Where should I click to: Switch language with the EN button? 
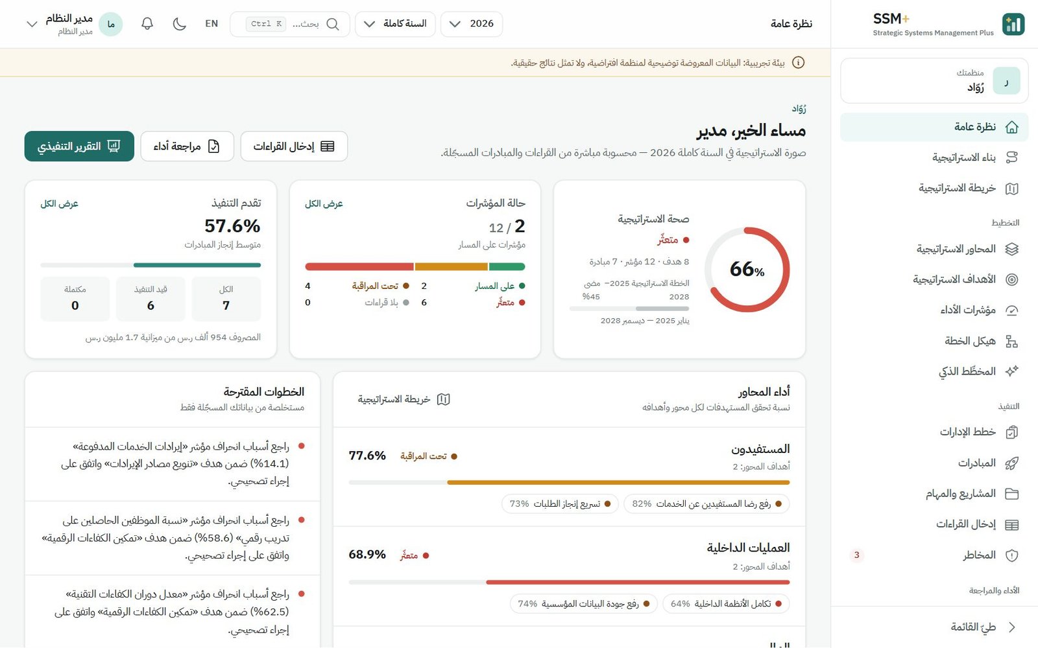point(211,24)
